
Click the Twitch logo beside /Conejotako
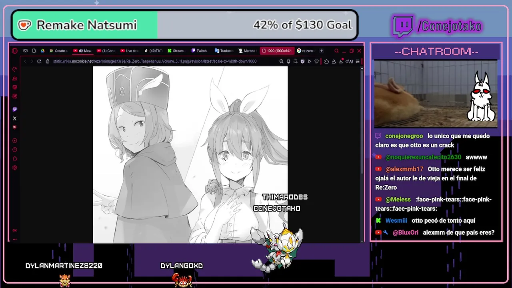(403, 26)
